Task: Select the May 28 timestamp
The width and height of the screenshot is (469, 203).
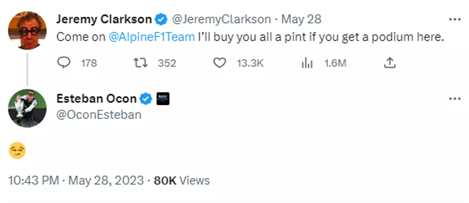Action: coord(301,19)
